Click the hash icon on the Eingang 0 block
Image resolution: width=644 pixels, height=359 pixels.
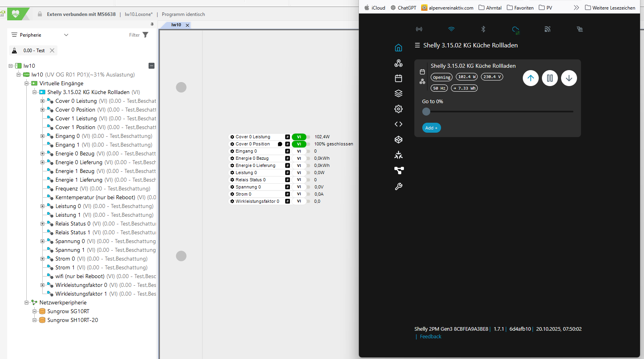288,151
